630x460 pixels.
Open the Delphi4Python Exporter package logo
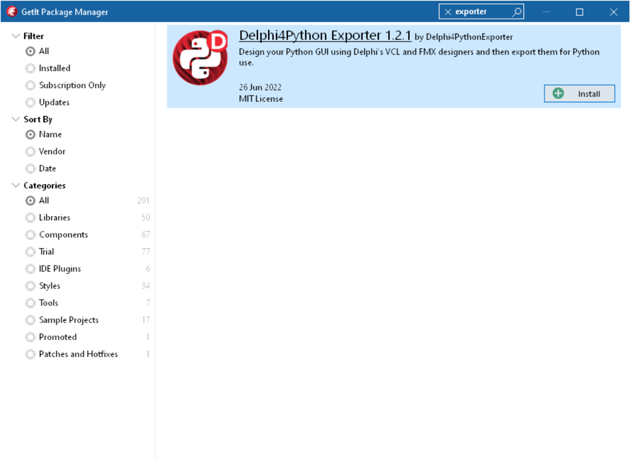200,57
